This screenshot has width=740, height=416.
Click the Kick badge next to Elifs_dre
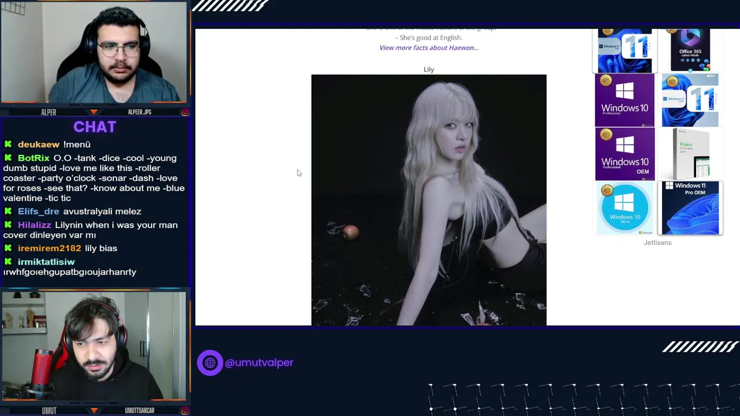click(8, 211)
